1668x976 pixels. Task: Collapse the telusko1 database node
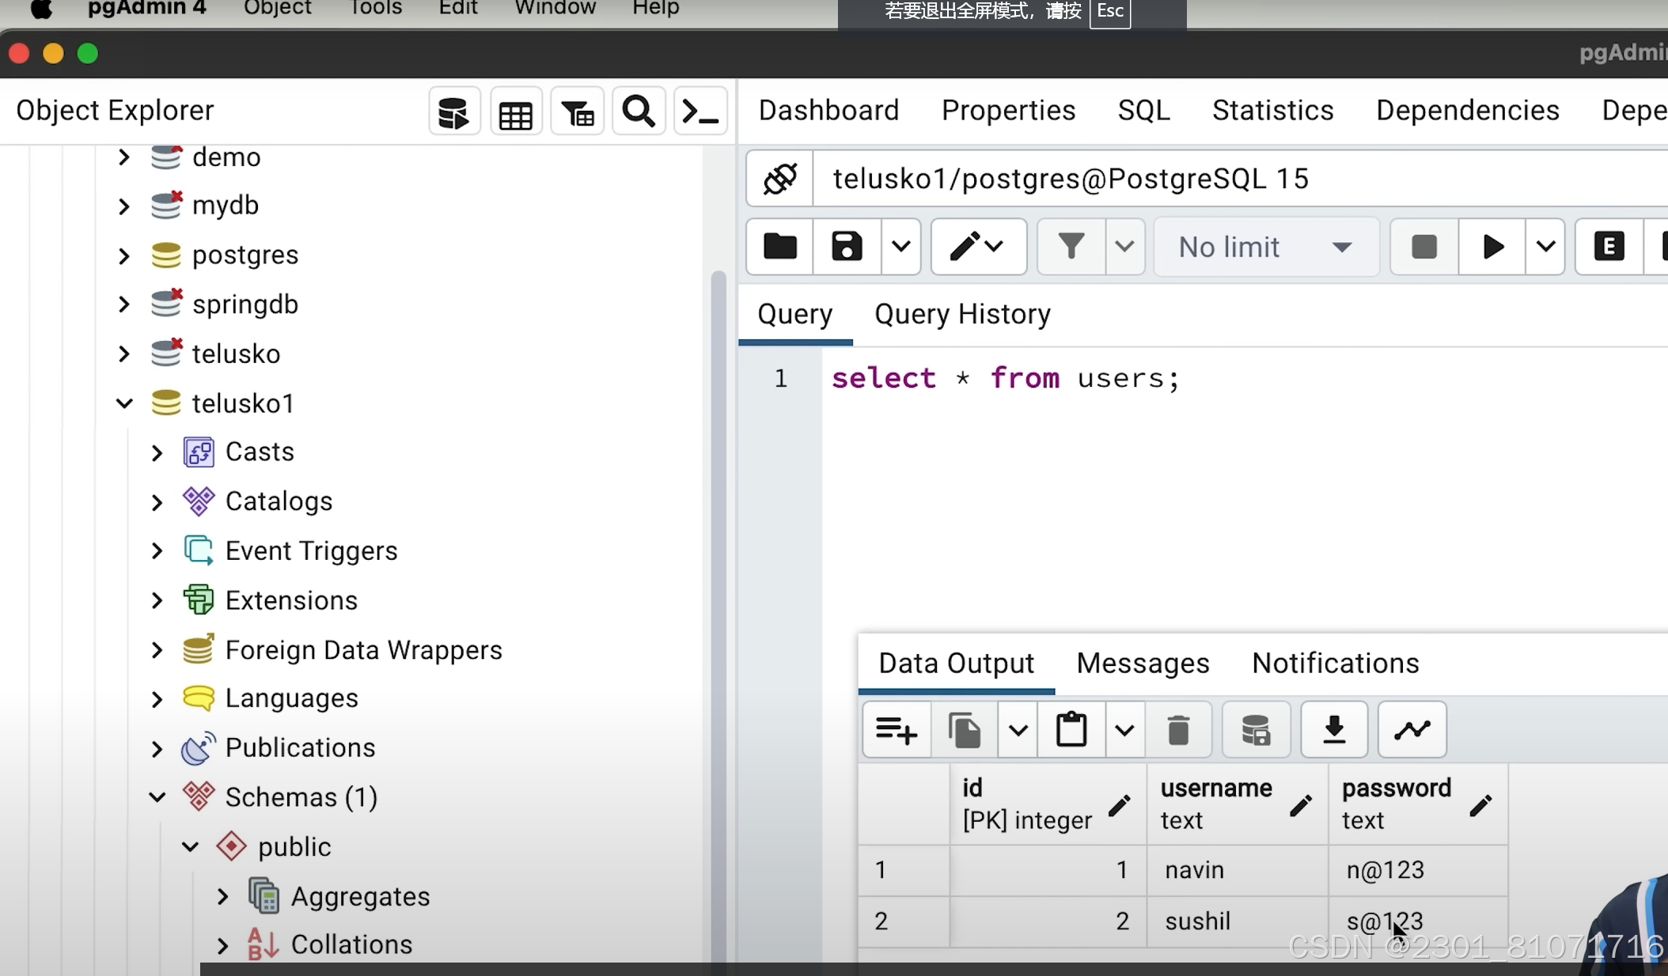click(124, 403)
